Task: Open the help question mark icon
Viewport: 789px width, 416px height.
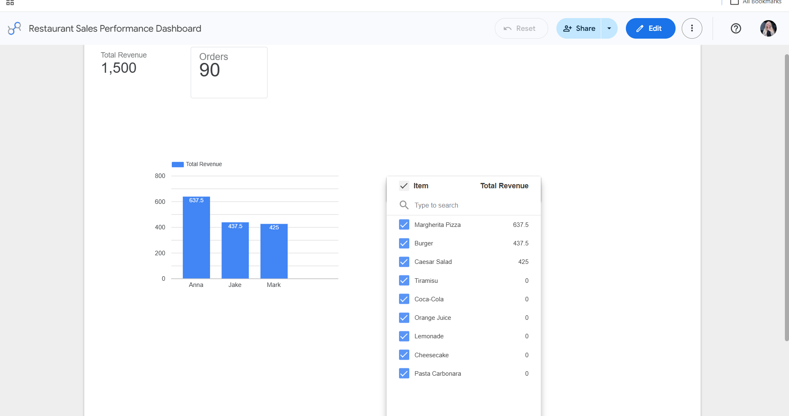Action: click(736, 28)
